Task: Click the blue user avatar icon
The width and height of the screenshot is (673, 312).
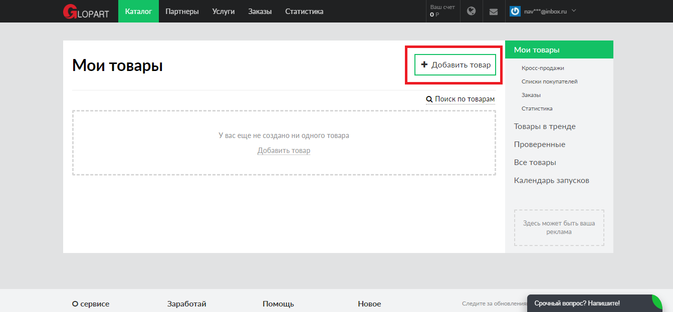Action: pyautogui.click(x=515, y=11)
